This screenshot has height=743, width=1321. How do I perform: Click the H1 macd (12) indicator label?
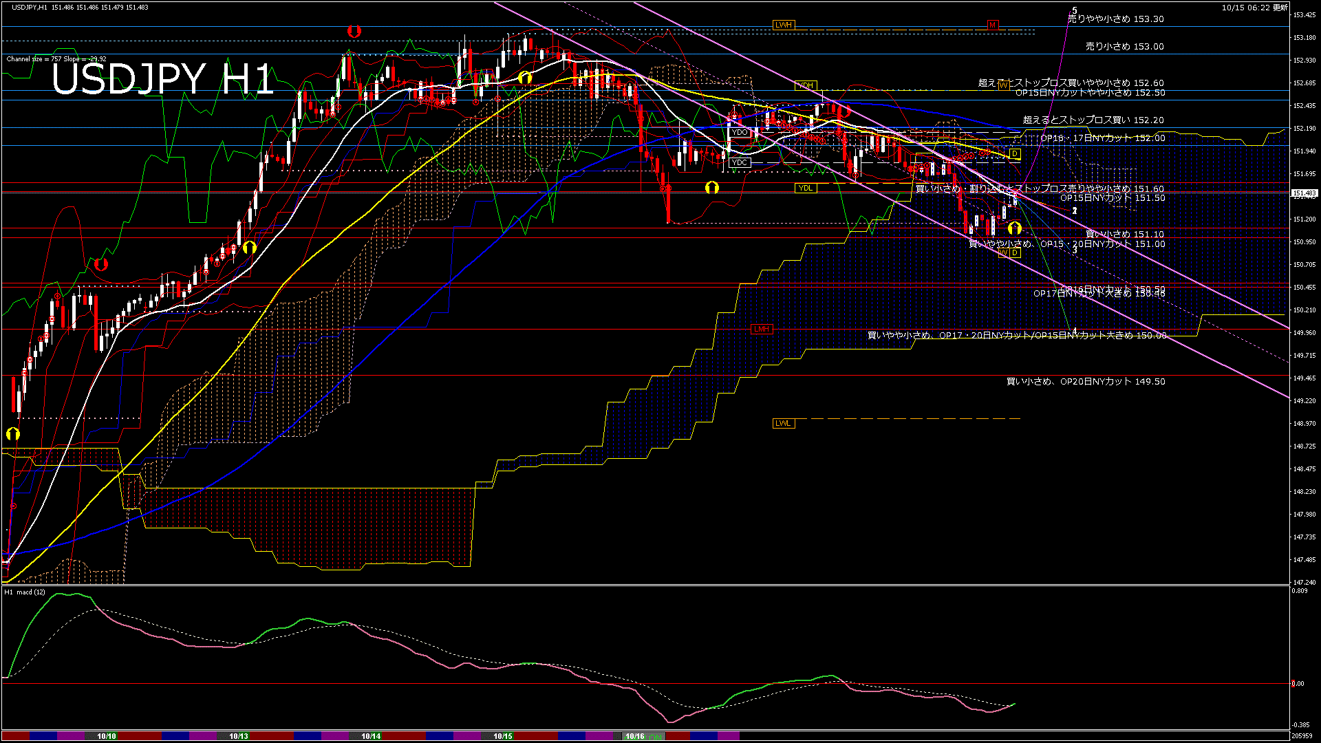(25, 592)
